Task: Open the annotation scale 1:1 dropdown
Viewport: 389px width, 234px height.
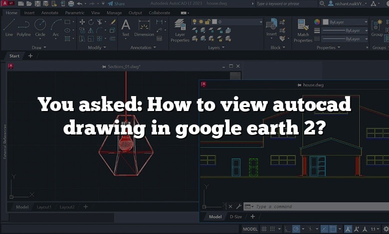Action: (375, 229)
